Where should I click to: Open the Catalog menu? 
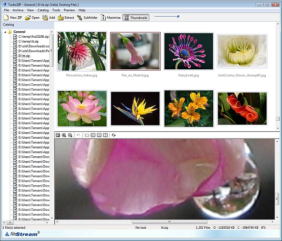point(43,10)
